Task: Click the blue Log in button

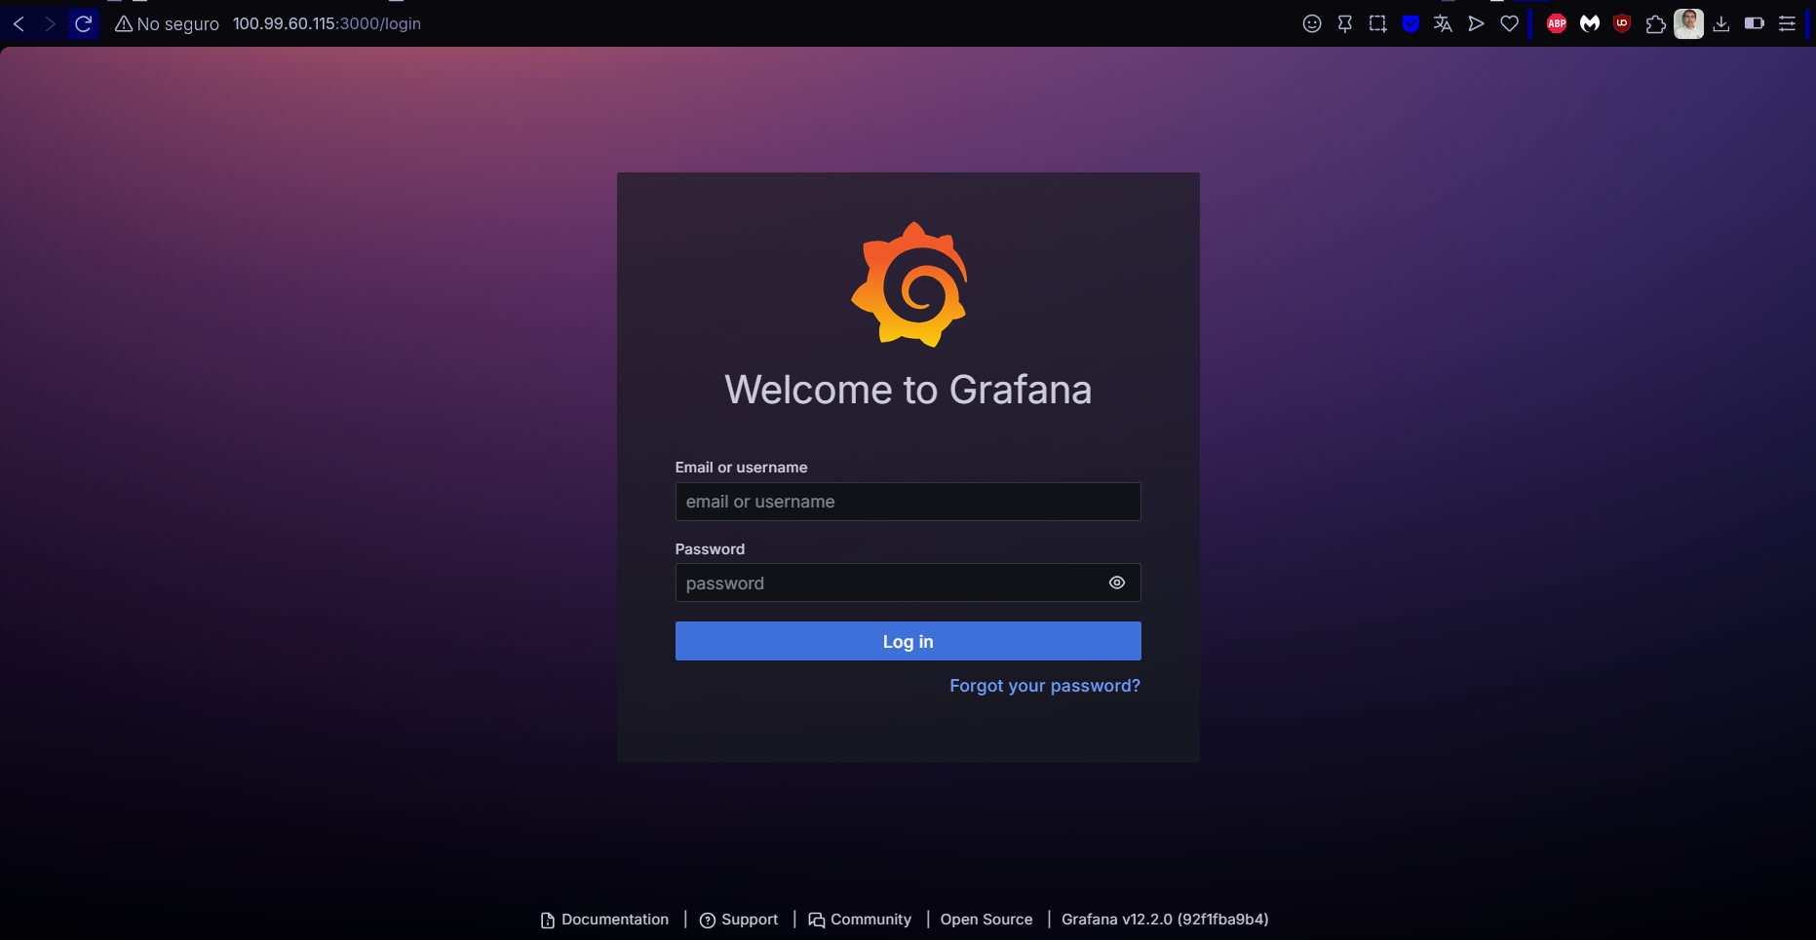Action: coord(908,641)
